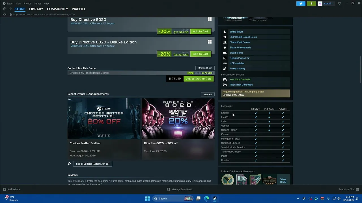Viewport: 362px width, 203px height.
Task: Open Manage Downloads
Action: tap(180, 189)
